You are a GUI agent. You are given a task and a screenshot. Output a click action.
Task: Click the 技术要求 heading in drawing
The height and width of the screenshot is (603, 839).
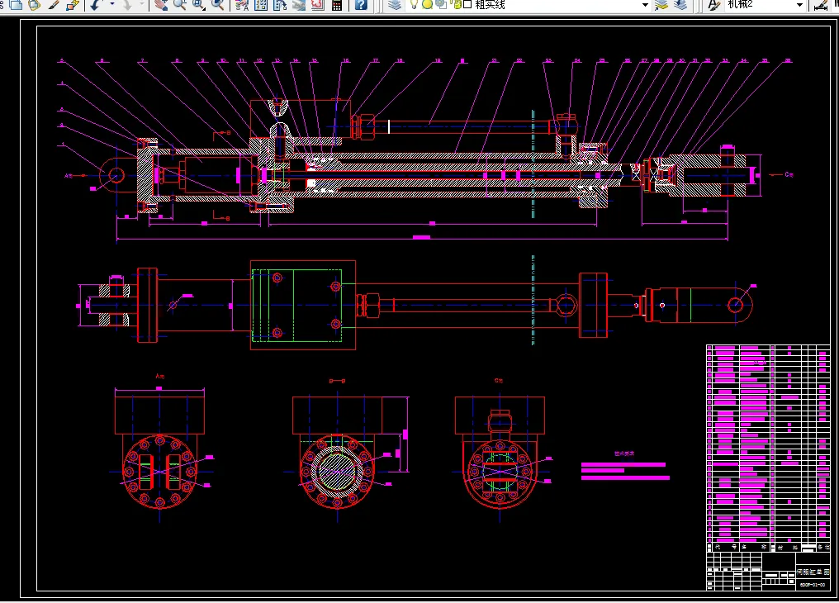pos(624,453)
